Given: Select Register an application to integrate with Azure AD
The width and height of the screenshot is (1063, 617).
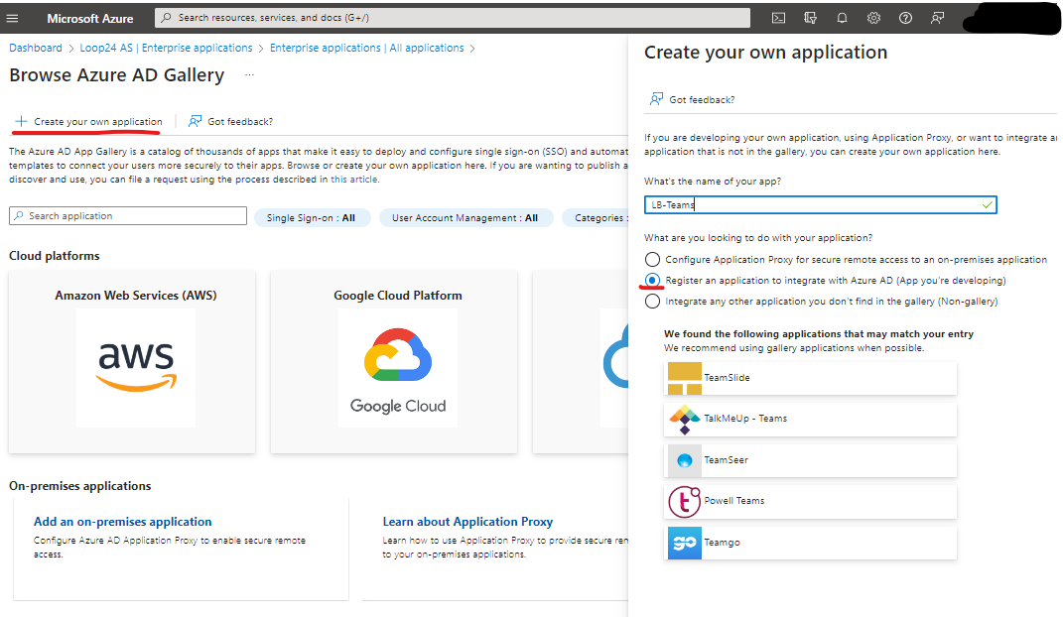Looking at the screenshot, I should 652,281.
